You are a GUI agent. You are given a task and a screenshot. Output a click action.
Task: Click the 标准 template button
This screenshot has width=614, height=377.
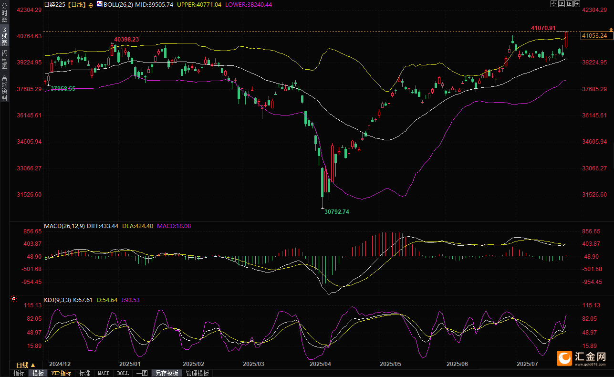click(x=84, y=373)
